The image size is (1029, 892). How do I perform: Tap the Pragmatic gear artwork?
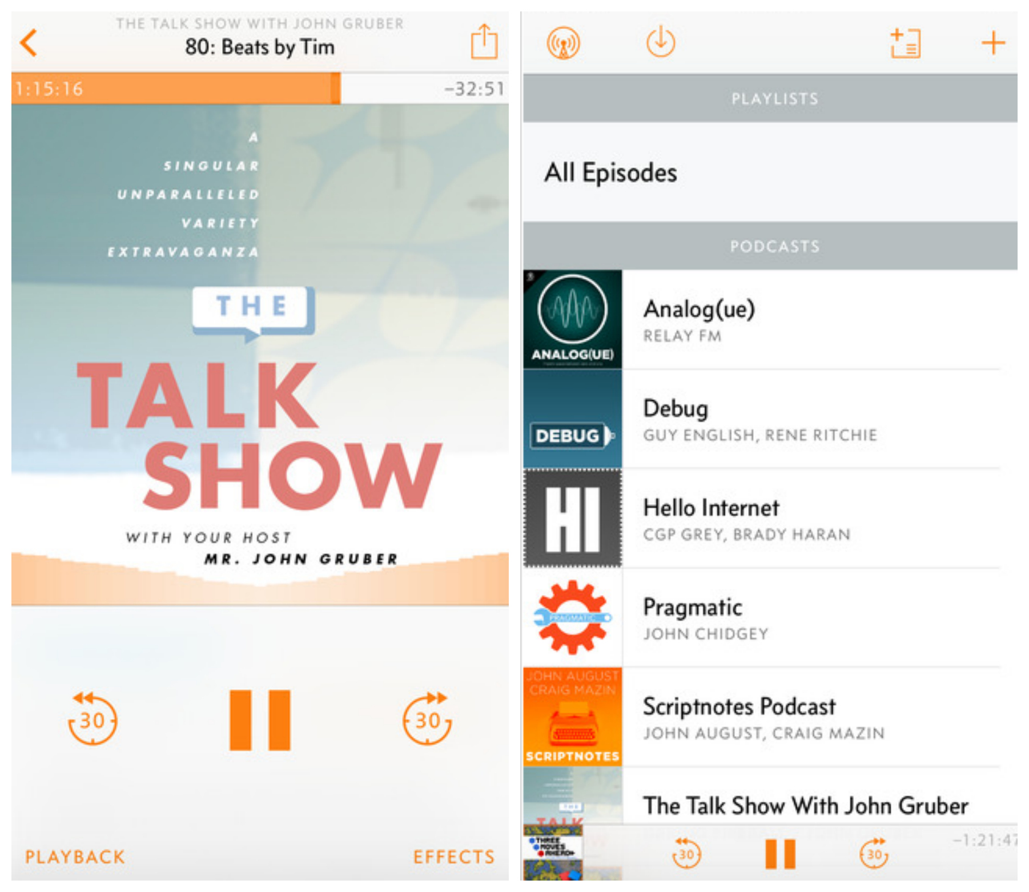pos(572,618)
